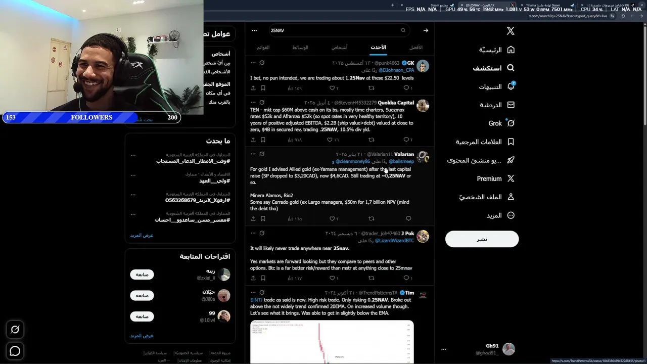Open Grok from the sidebar
This screenshot has width=647, height=364.
click(501, 123)
